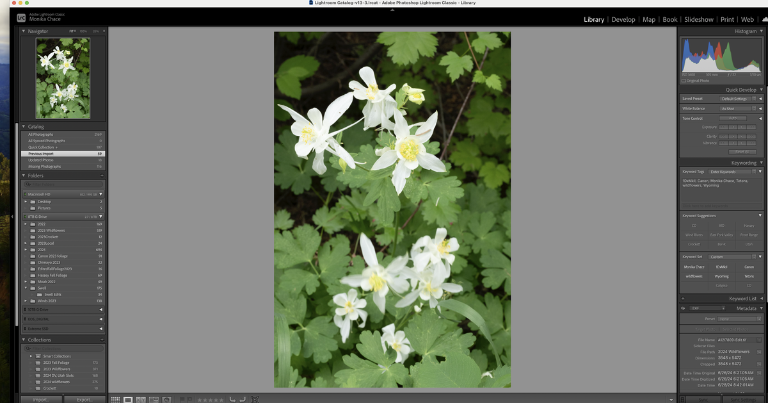
Task: Switch to Grid view in toolbar
Action: [x=116, y=399]
